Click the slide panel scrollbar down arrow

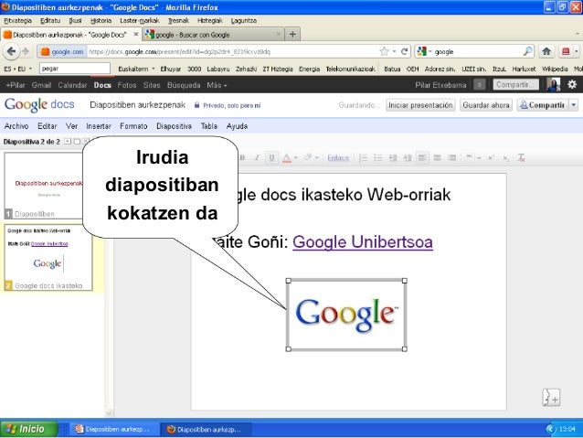coord(109,413)
